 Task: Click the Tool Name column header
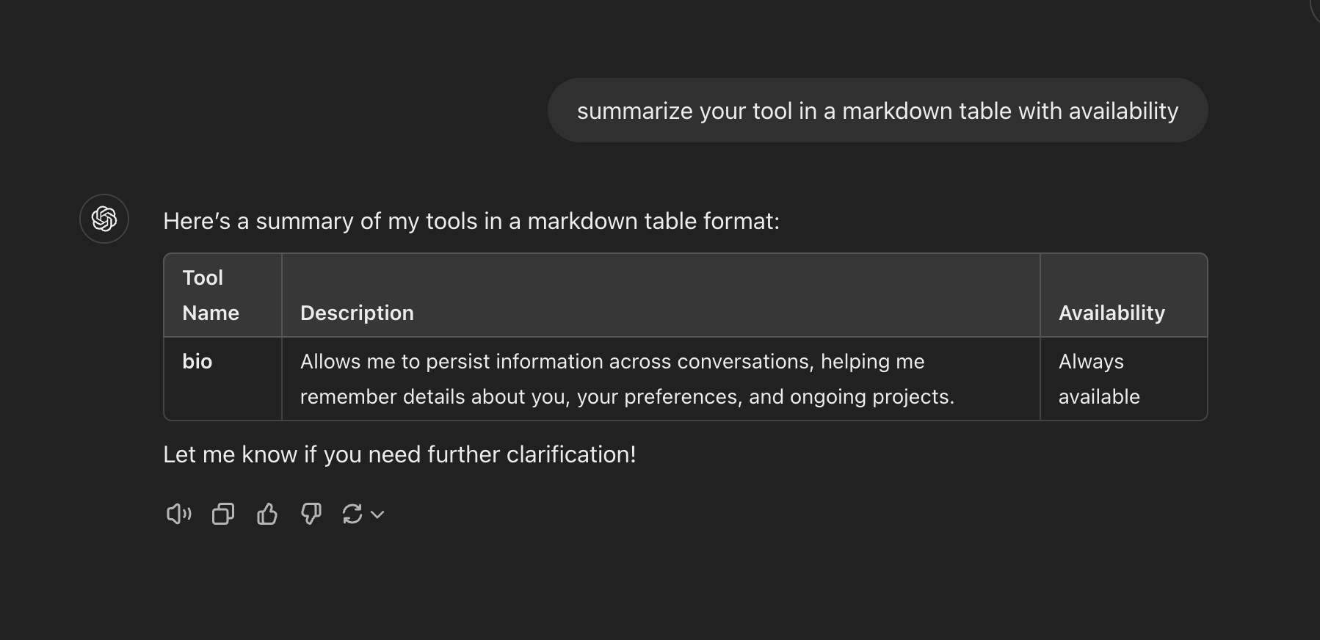coord(222,295)
